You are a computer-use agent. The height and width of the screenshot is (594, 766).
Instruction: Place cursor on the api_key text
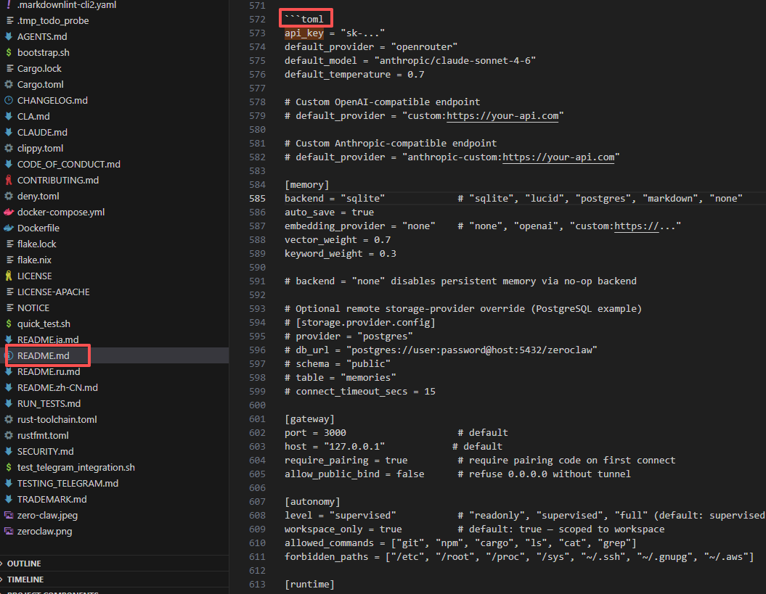pyautogui.click(x=304, y=33)
